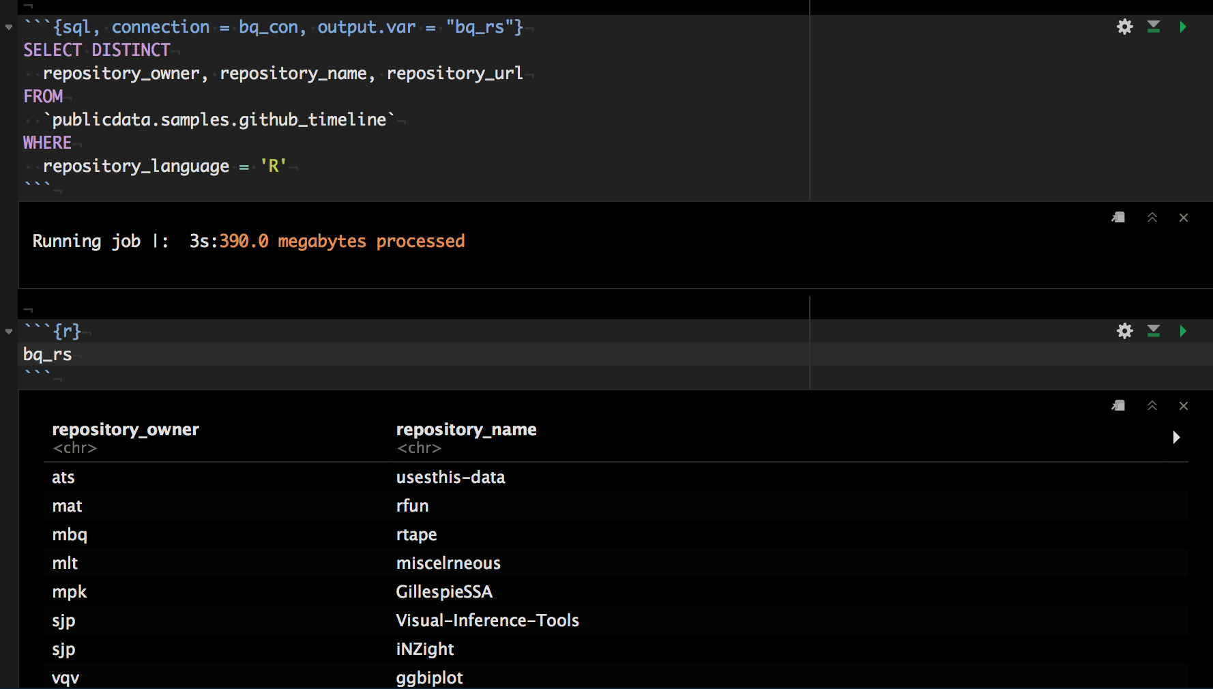Click the 'usesthis-data' cell
This screenshot has width=1213, height=689.
coord(450,477)
